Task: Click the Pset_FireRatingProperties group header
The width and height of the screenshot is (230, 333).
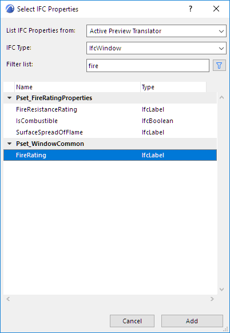Action: point(110,98)
